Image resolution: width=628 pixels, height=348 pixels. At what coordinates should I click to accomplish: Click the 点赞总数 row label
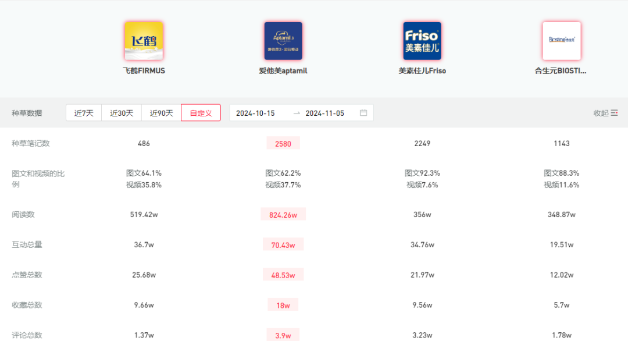27,275
